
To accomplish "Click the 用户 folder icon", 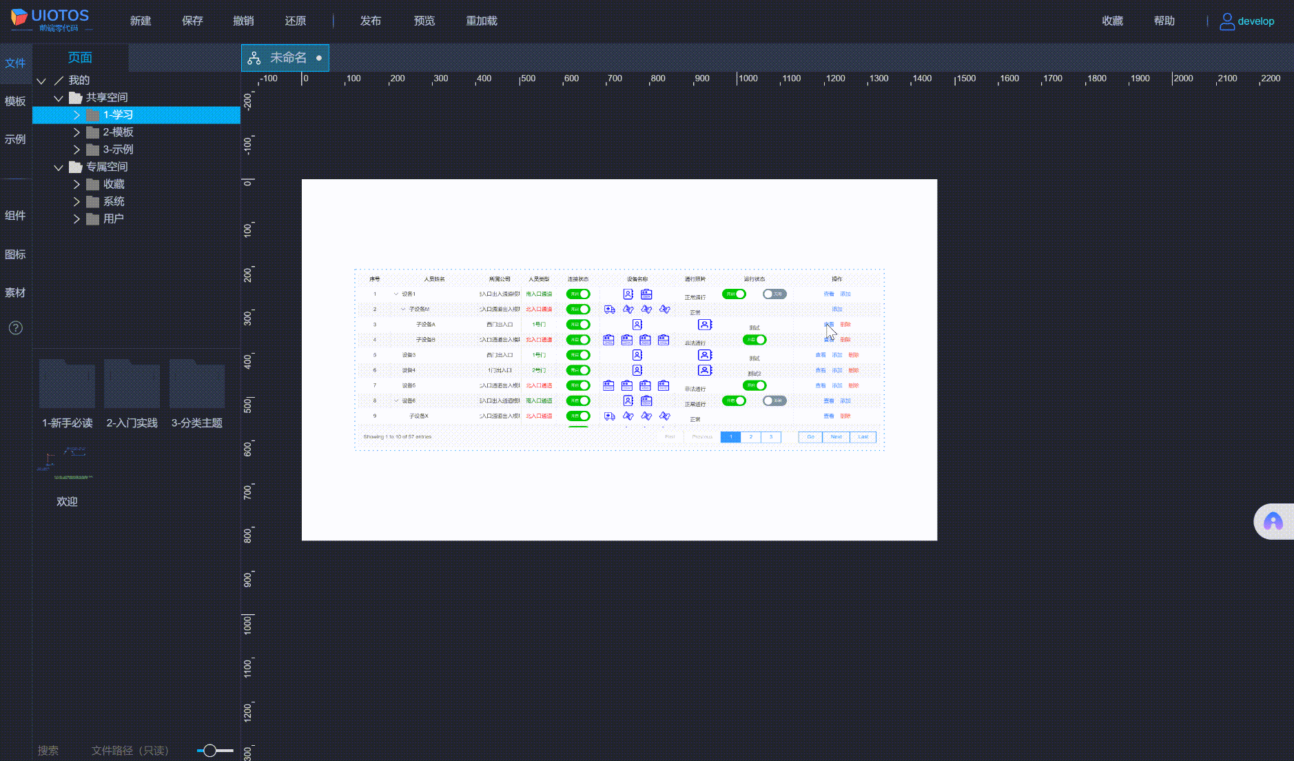I will pyautogui.click(x=93, y=219).
